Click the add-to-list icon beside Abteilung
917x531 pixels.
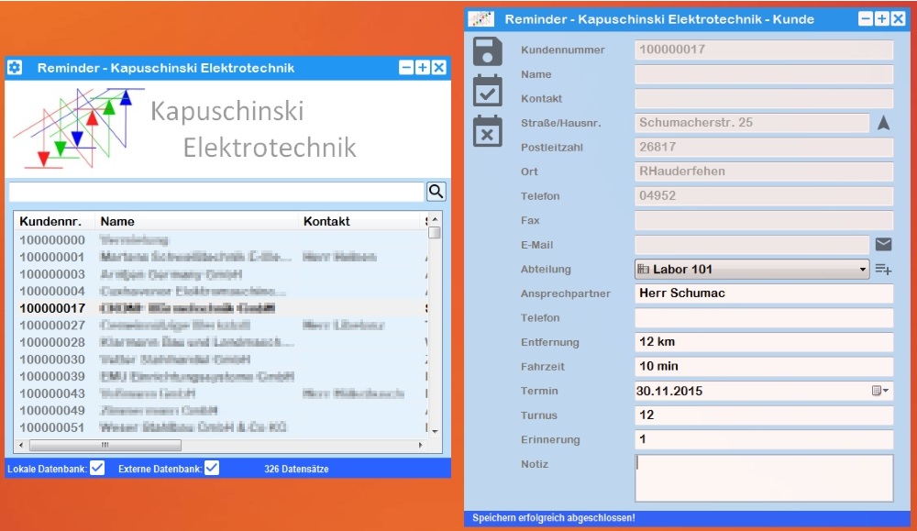click(883, 269)
